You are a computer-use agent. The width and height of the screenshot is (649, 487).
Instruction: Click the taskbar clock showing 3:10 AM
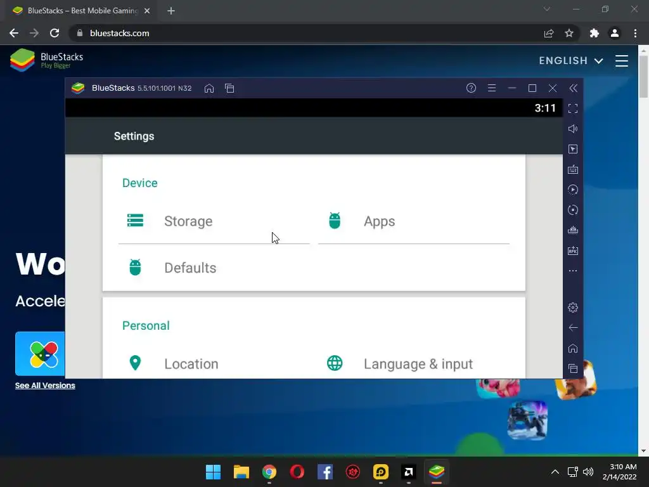pos(620,472)
